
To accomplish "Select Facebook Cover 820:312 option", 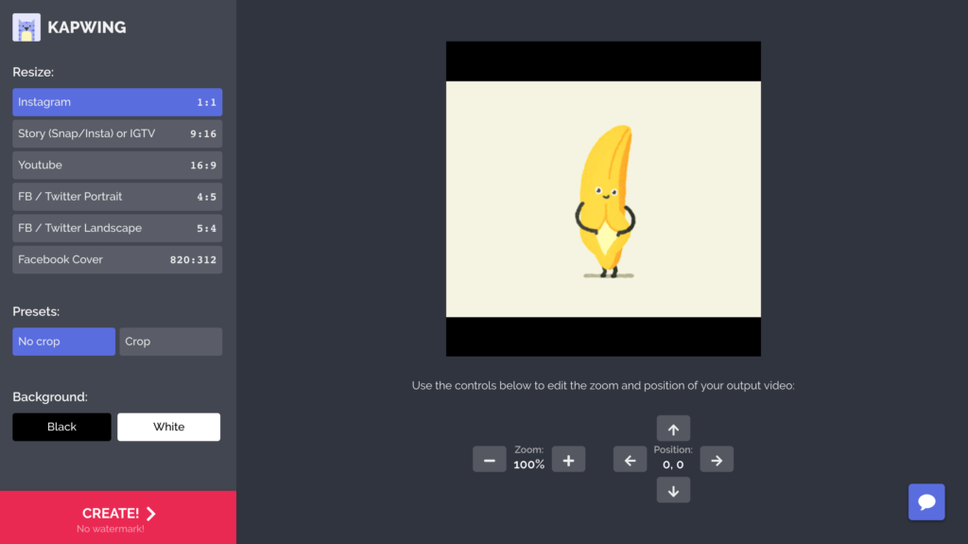I will pos(117,259).
